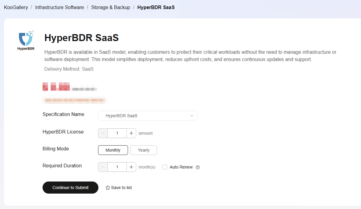Open Infrastructure Software breadcrumb link
Screen dimensions: 361x209
(59, 7)
